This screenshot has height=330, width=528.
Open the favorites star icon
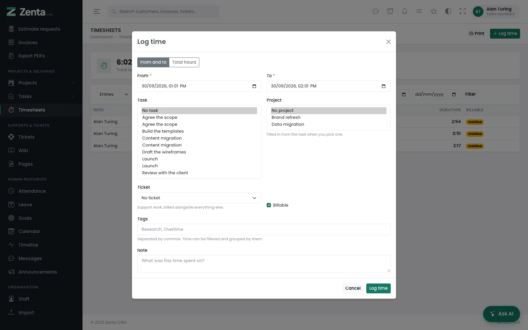434,12
